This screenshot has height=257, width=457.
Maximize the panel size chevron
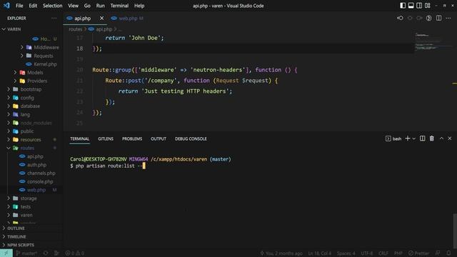pos(441,138)
